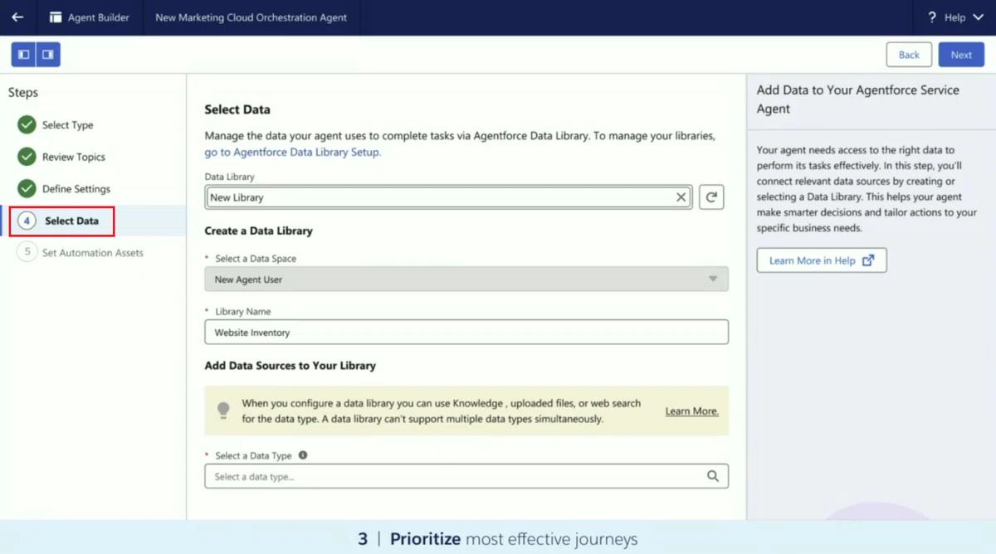Viewport: 996px width, 554px height.
Task: Click the Library Name input field
Action: point(466,333)
